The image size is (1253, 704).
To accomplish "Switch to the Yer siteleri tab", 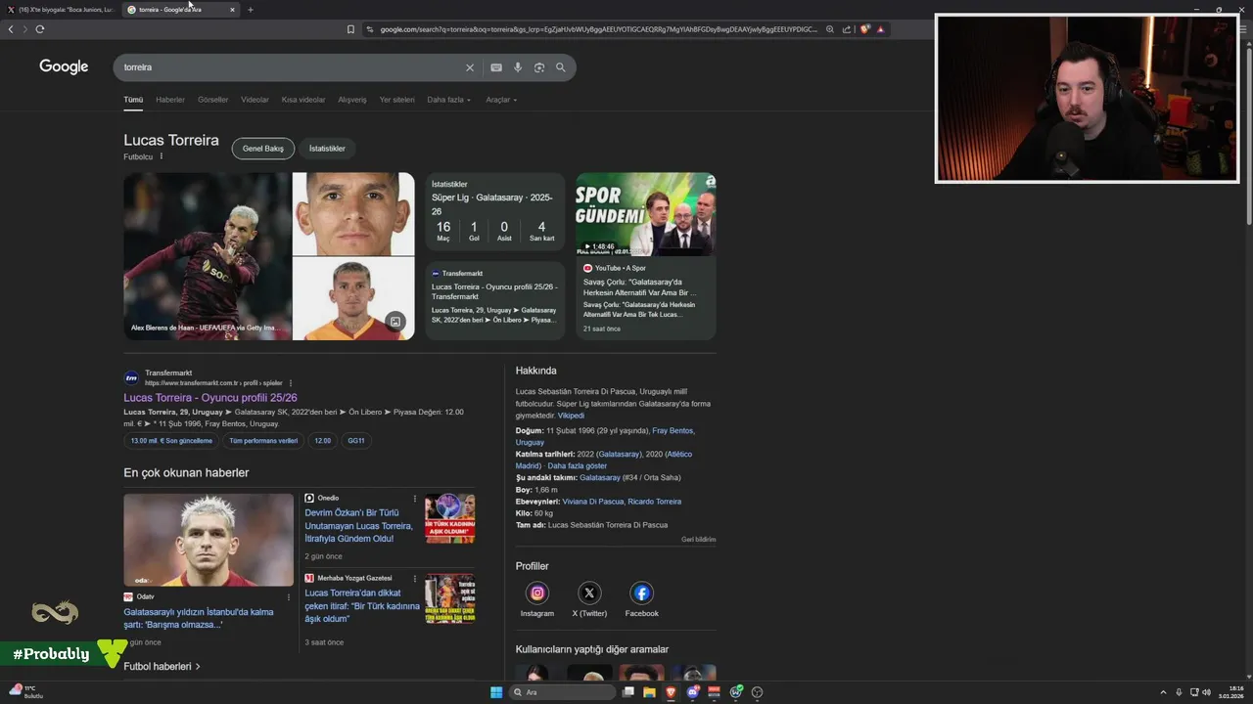I will (396, 100).
